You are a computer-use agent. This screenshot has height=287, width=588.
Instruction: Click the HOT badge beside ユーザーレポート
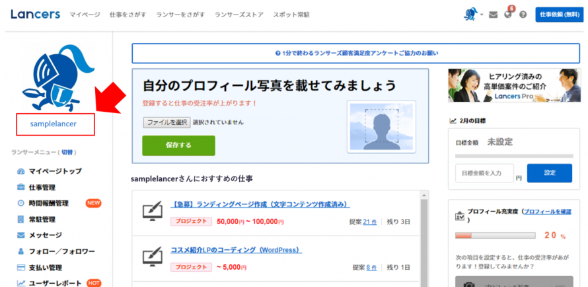click(x=93, y=283)
